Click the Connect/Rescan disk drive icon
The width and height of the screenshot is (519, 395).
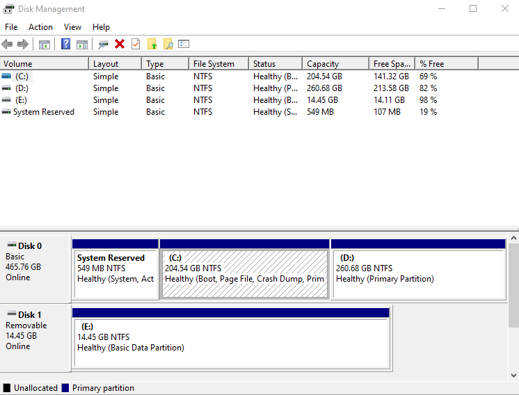103,44
